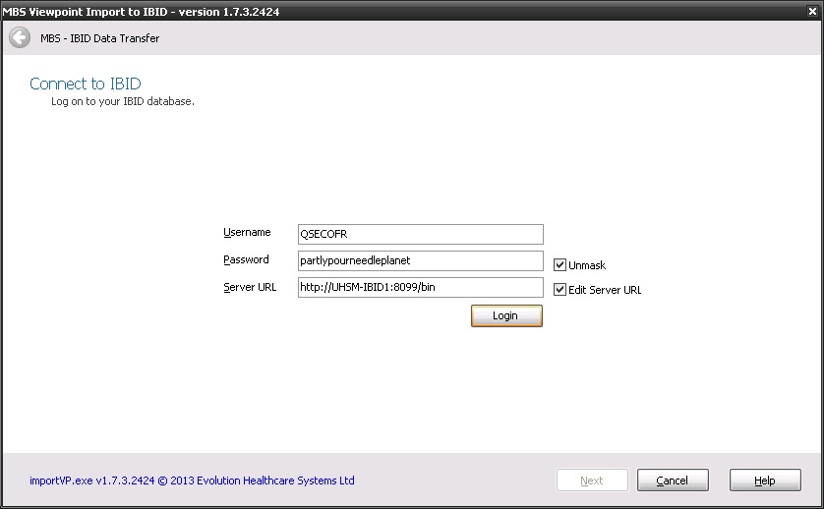Place cursor in the Server URL field
The image size is (824, 509).
(420, 287)
